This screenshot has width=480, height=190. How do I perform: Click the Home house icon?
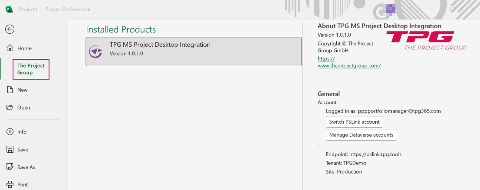click(10, 48)
